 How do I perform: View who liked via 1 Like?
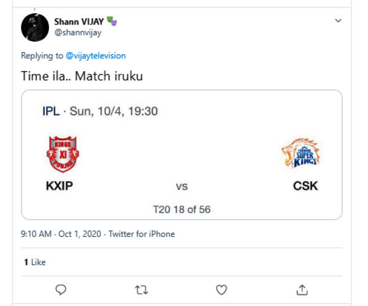click(35, 262)
